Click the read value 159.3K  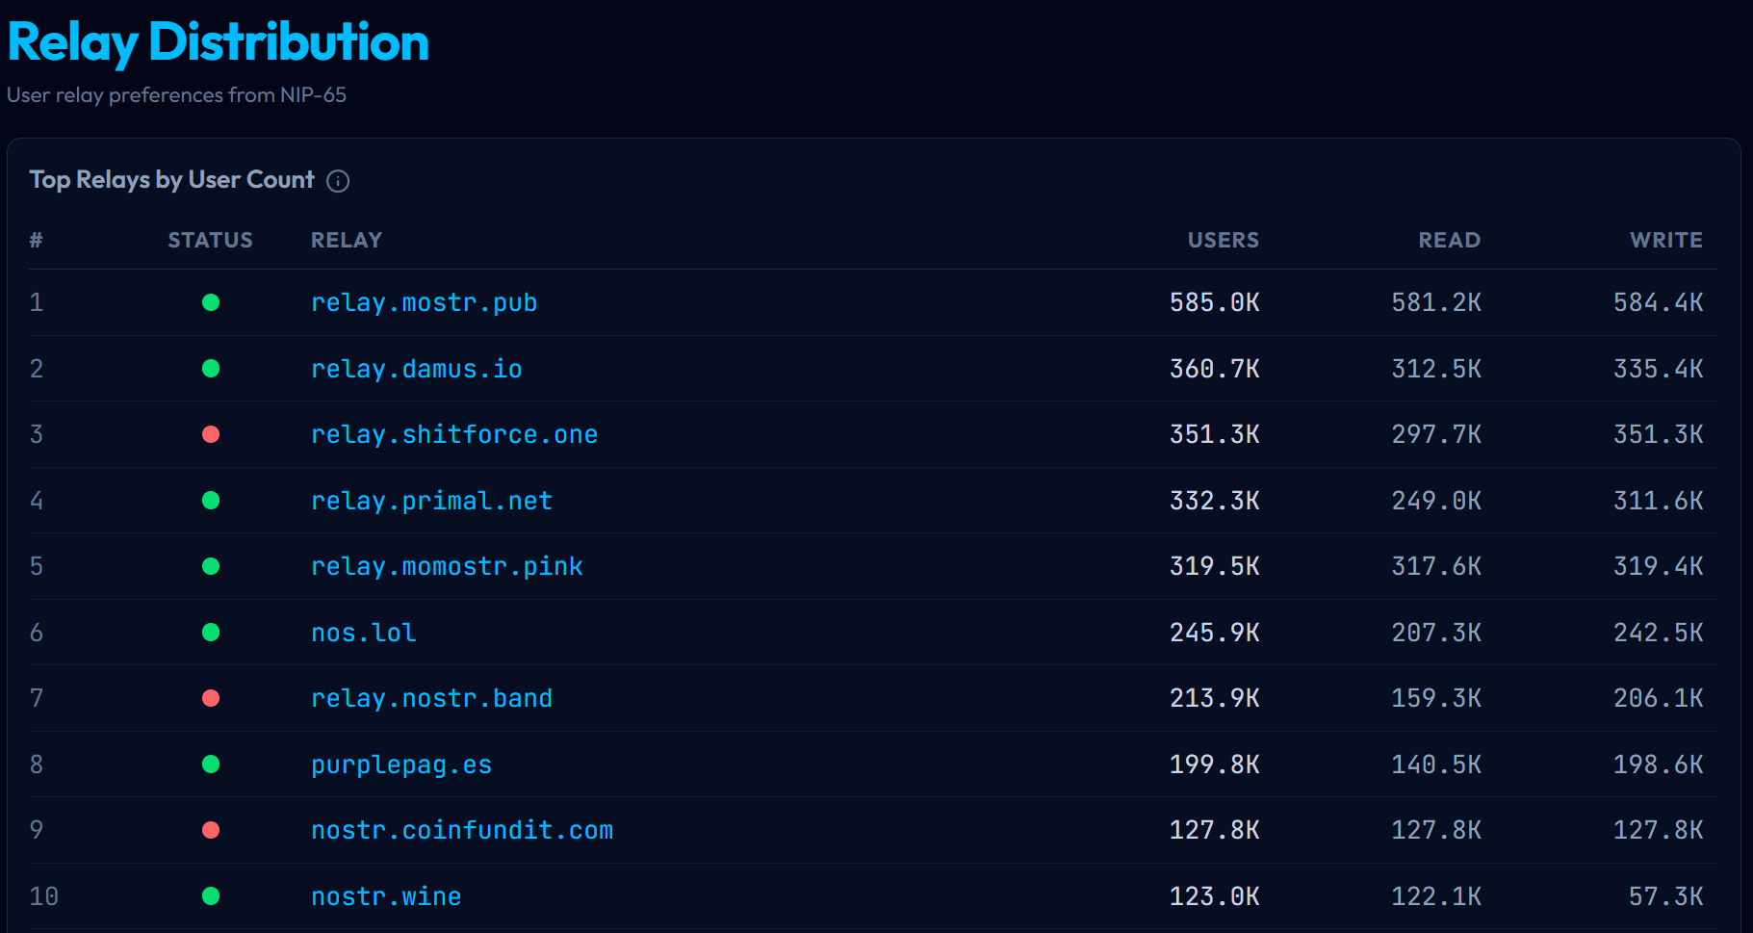point(1436,698)
